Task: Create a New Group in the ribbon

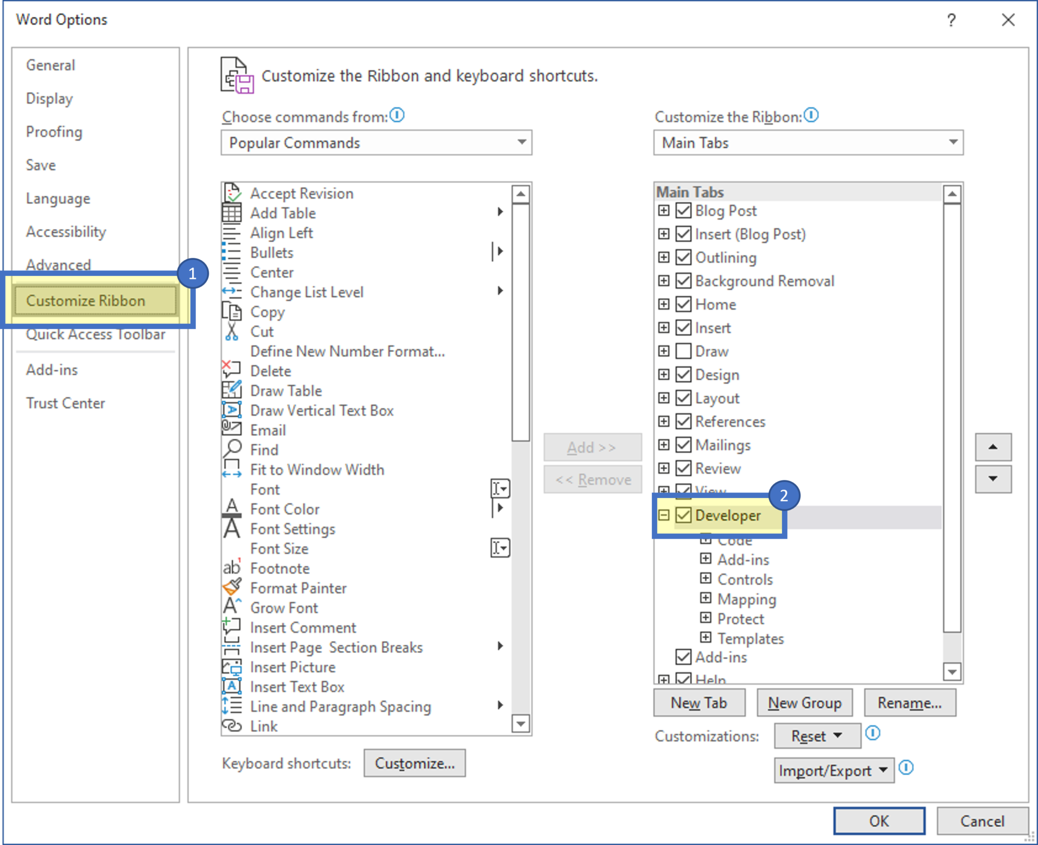Action: 804,702
